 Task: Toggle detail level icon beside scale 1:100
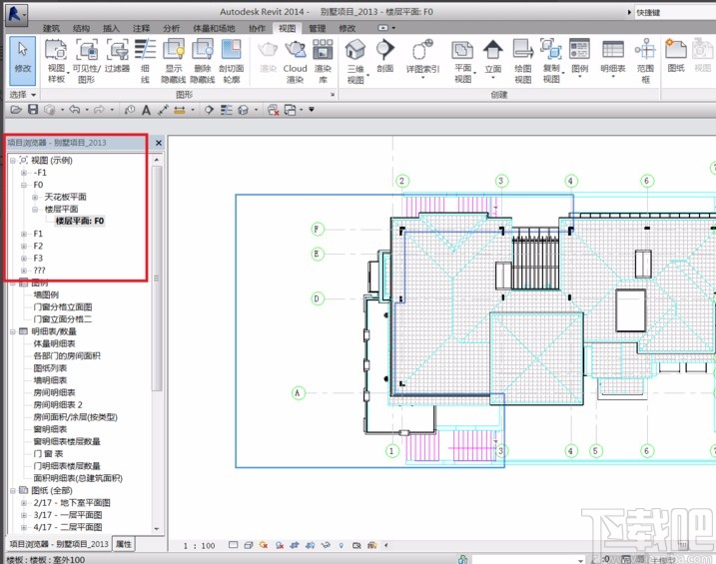234,545
